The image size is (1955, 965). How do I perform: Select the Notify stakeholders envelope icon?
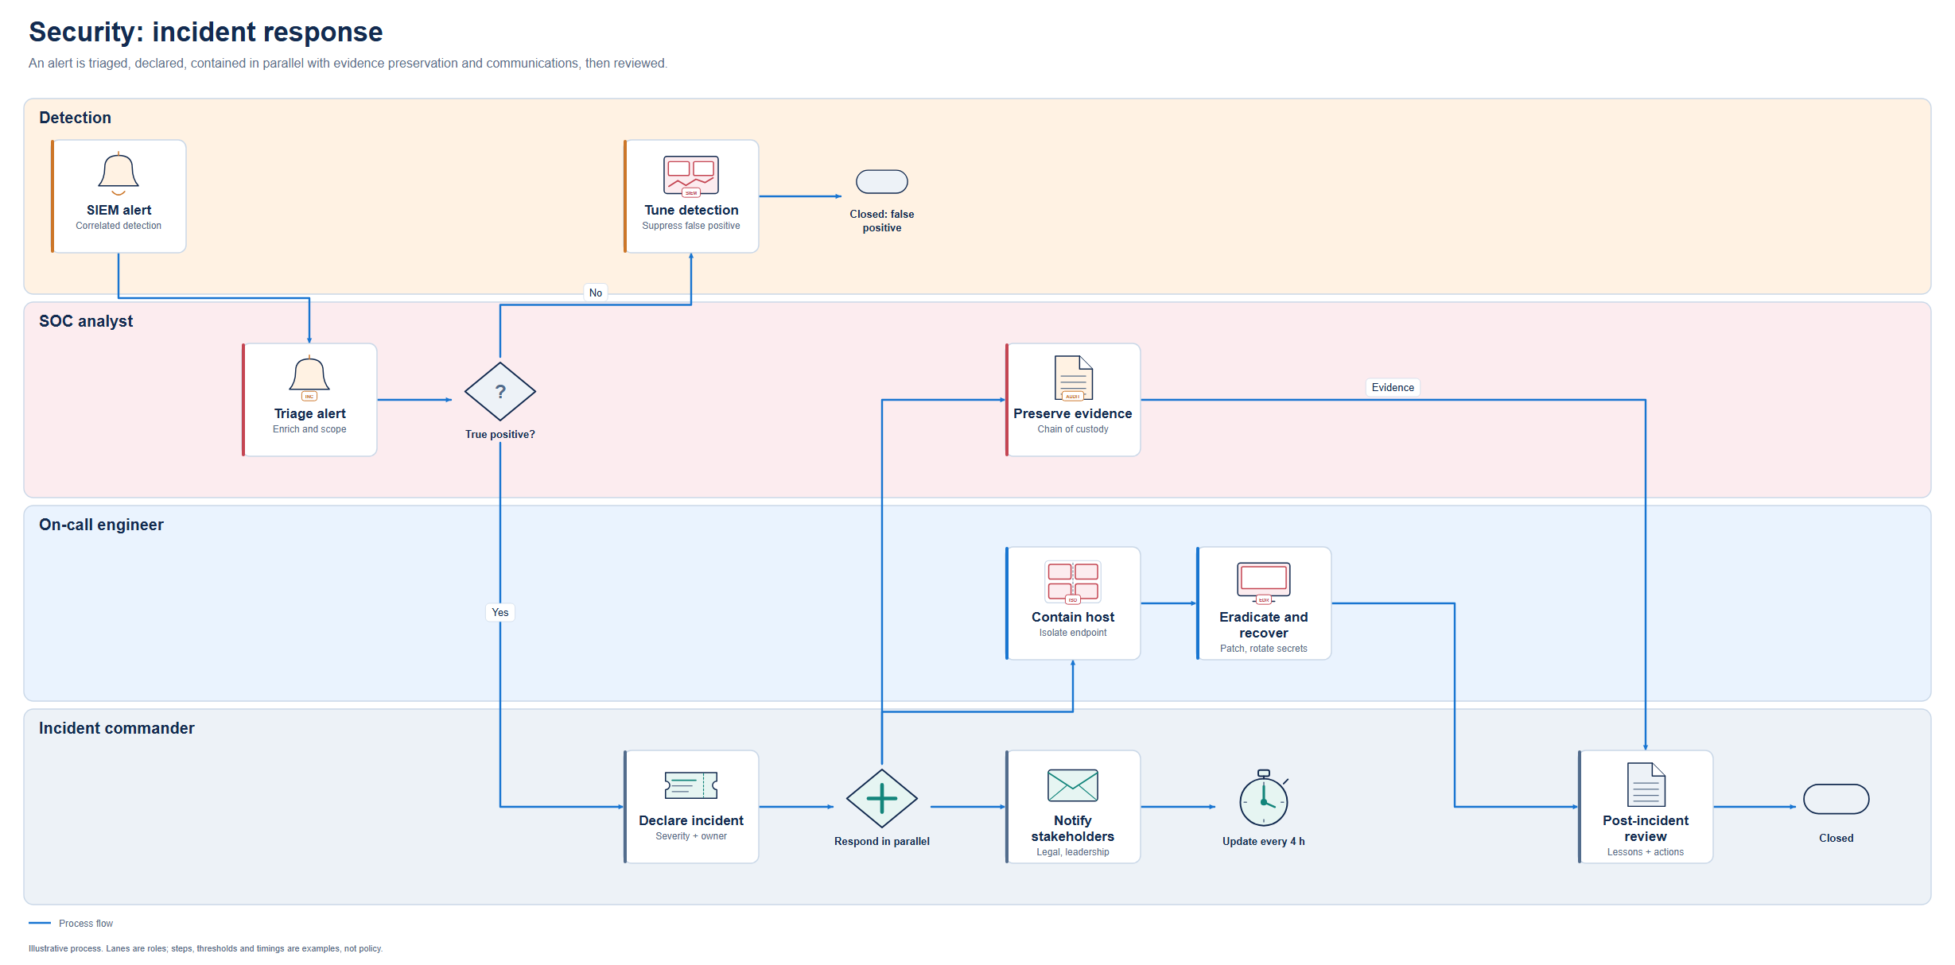click(x=1073, y=785)
